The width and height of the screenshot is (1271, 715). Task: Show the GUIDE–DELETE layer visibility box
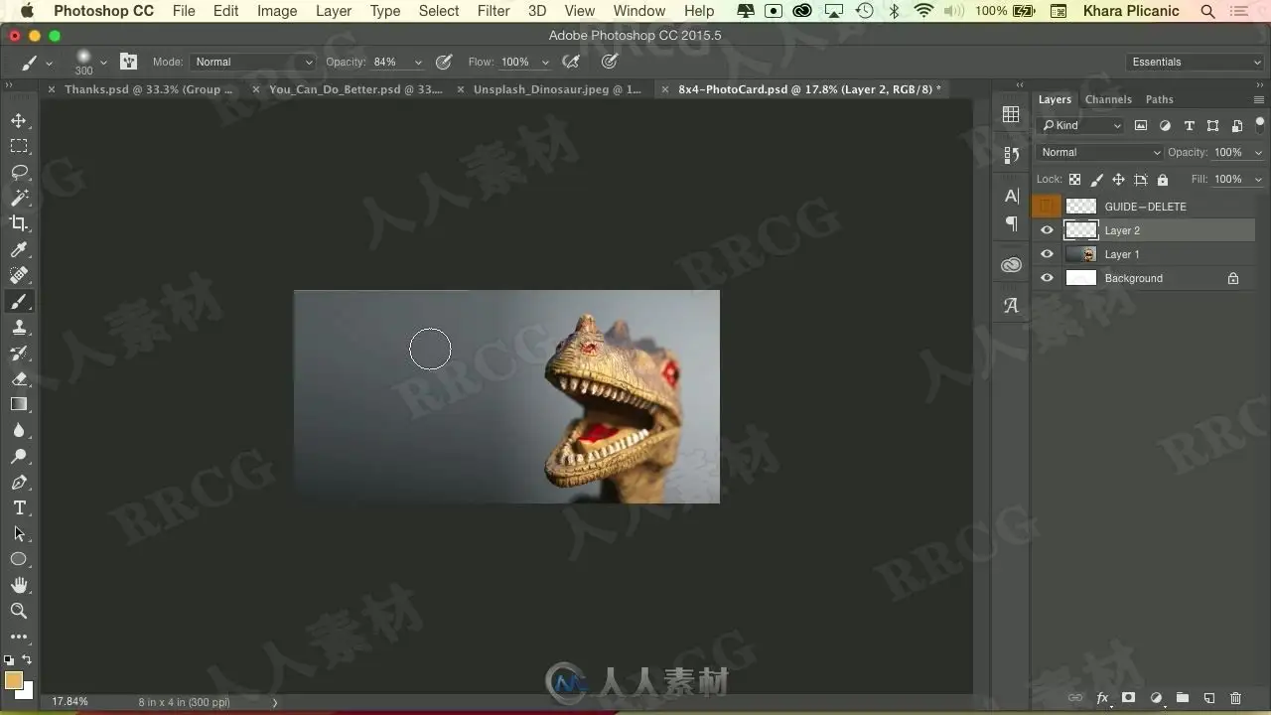click(1047, 207)
